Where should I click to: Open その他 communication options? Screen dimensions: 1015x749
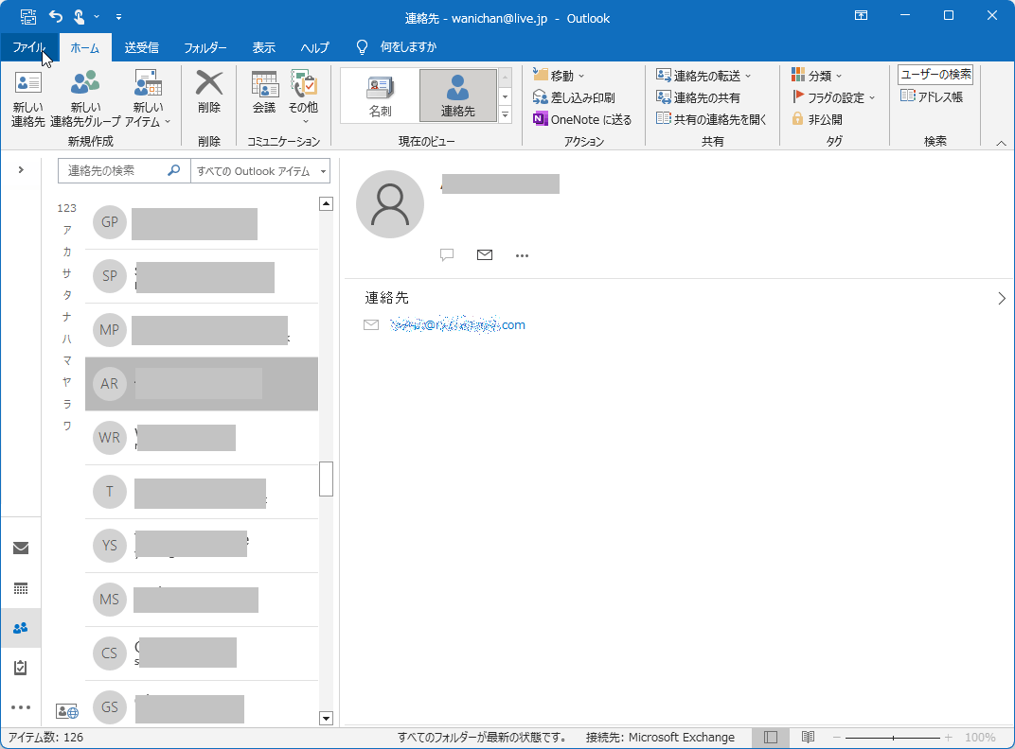tap(303, 97)
